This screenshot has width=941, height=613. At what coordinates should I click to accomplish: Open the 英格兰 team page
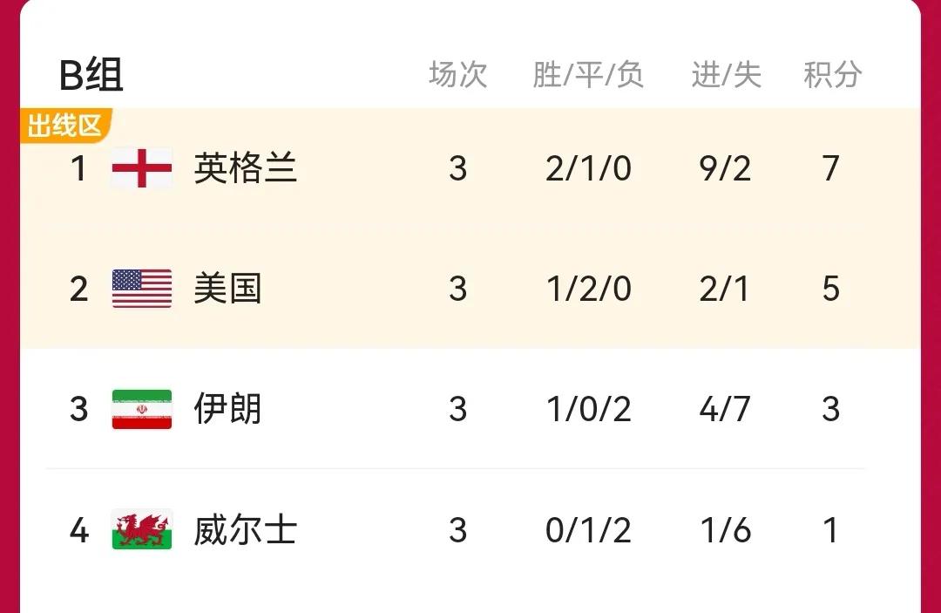tap(245, 170)
